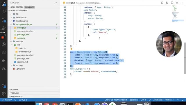The width and height of the screenshot is (186, 105).
Task: Open the VS Code icon in Dock
Action: 86,104
